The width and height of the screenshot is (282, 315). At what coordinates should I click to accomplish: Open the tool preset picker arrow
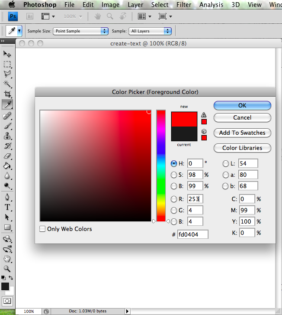pos(19,31)
